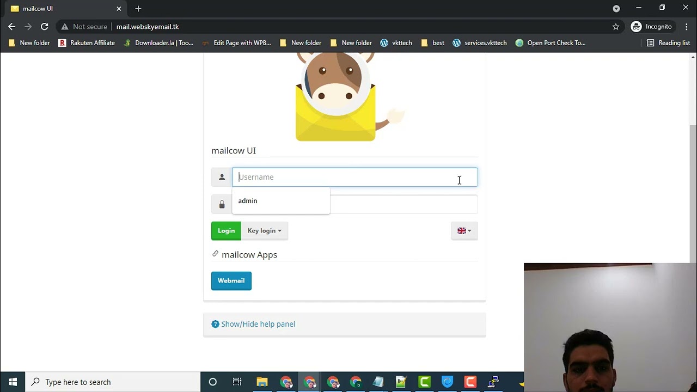This screenshot has width=697, height=392.
Task: Choose the 'admin' autofill suggestion
Action: point(281,201)
